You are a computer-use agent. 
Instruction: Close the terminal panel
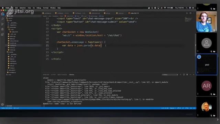click(194, 75)
